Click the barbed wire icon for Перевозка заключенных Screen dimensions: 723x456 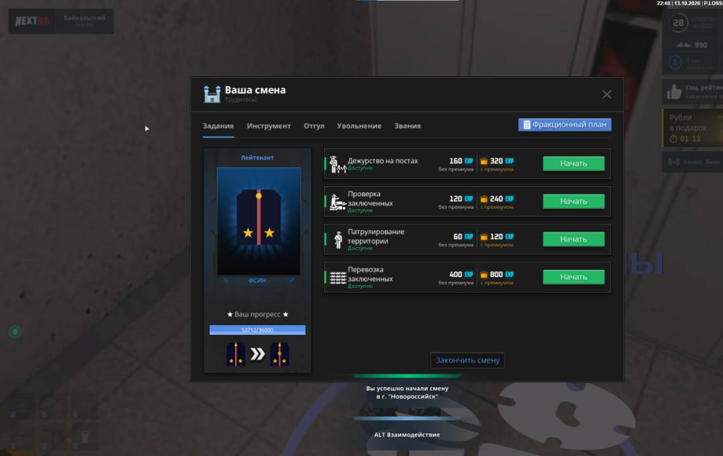[x=338, y=278]
